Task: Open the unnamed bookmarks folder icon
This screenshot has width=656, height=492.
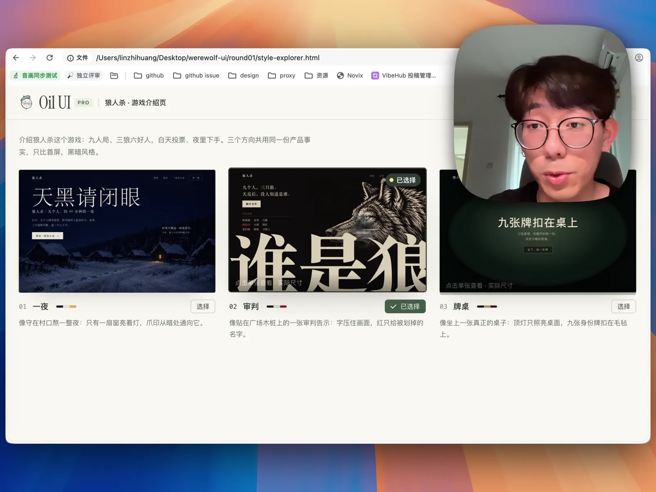Action: pos(114,75)
